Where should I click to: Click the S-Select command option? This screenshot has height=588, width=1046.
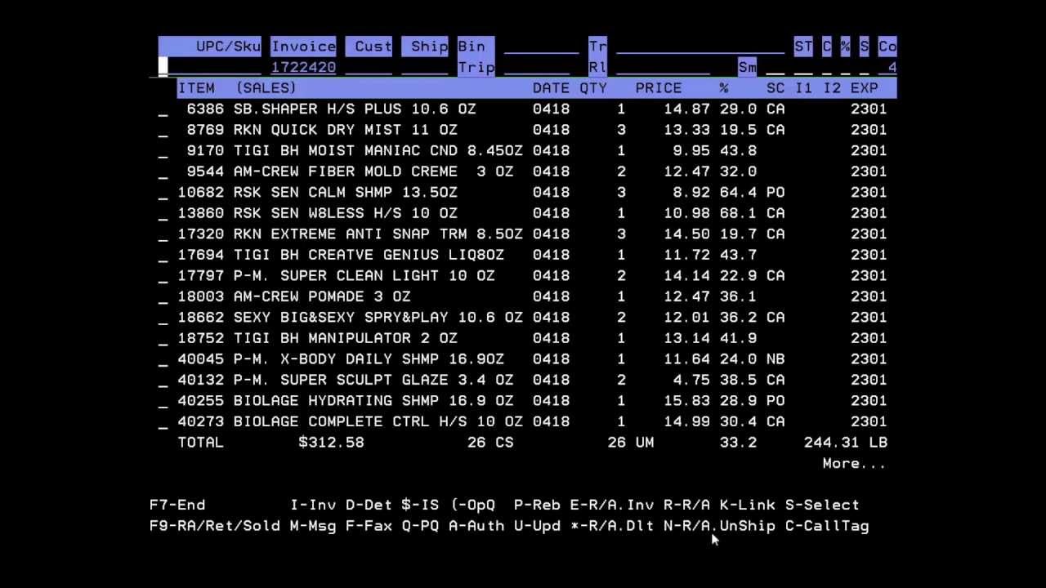point(822,506)
